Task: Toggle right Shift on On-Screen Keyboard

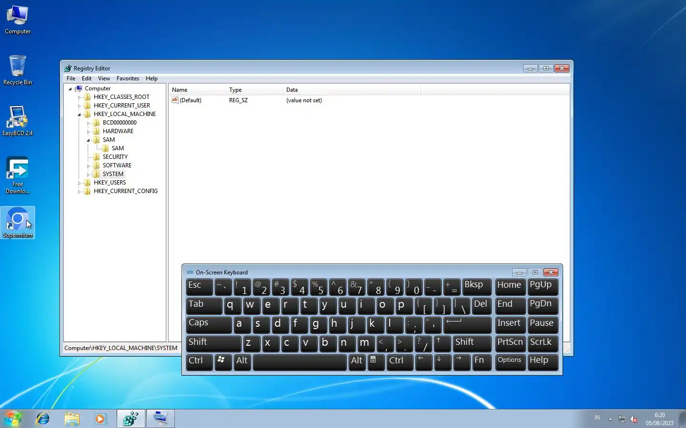Action: [x=472, y=344]
